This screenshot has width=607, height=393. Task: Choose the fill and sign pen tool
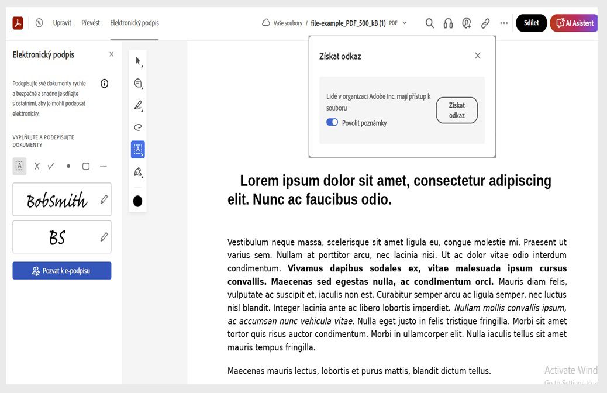[x=137, y=171]
